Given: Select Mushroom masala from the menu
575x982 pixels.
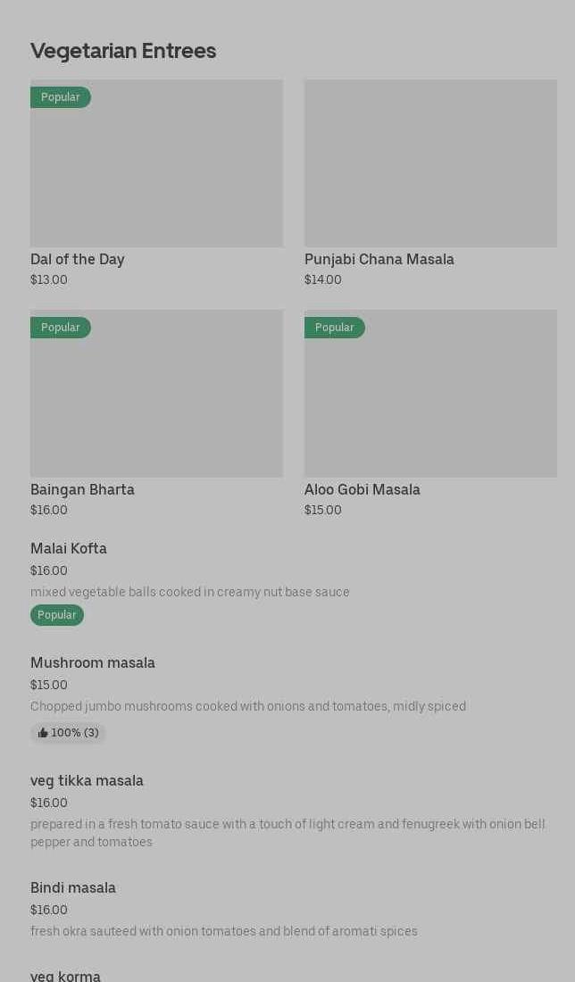Looking at the screenshot, I should coord(93,663).
